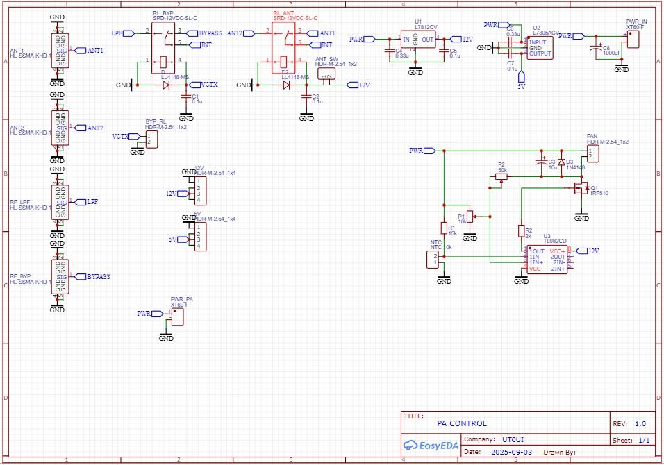Click the BYP_RL header symbol
Image resolution: width=664 pixels, height=465 pixels.
[x=151, y=139]
